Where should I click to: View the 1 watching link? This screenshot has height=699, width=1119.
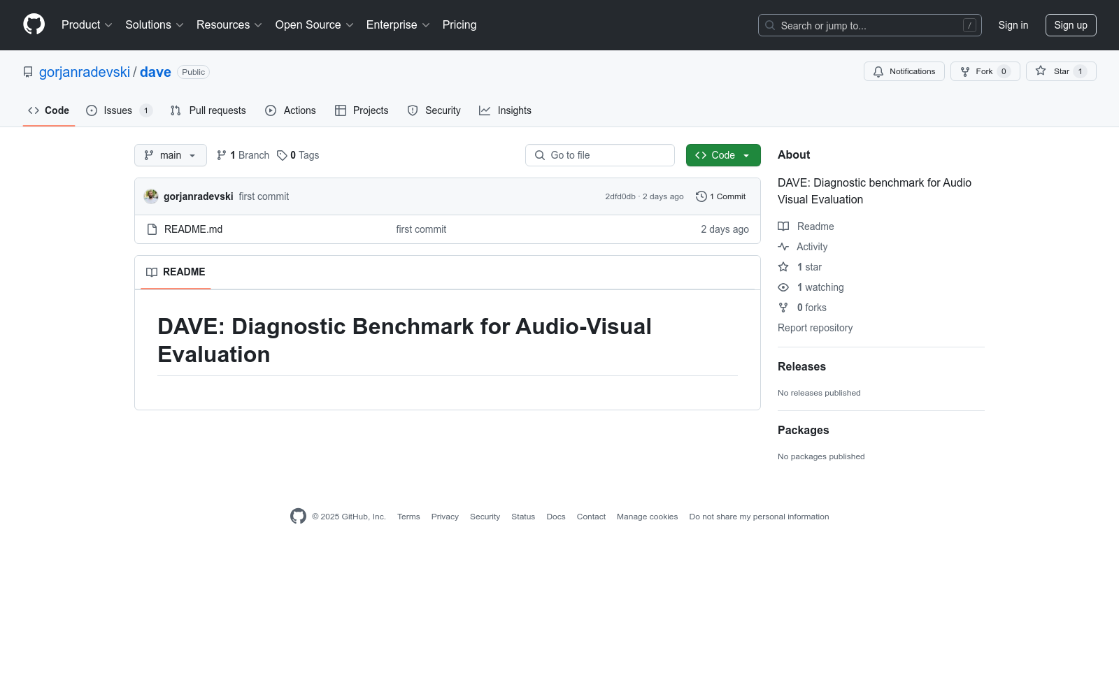820,287
